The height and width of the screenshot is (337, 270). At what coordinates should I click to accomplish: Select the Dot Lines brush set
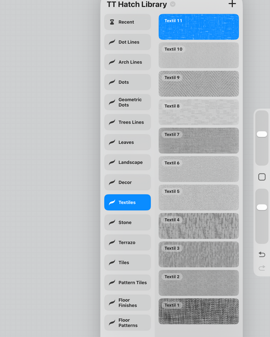click(x=128, y=42)
